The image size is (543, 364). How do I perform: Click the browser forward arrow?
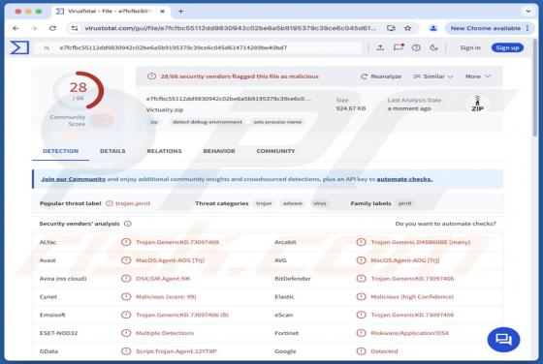[34, 28]
